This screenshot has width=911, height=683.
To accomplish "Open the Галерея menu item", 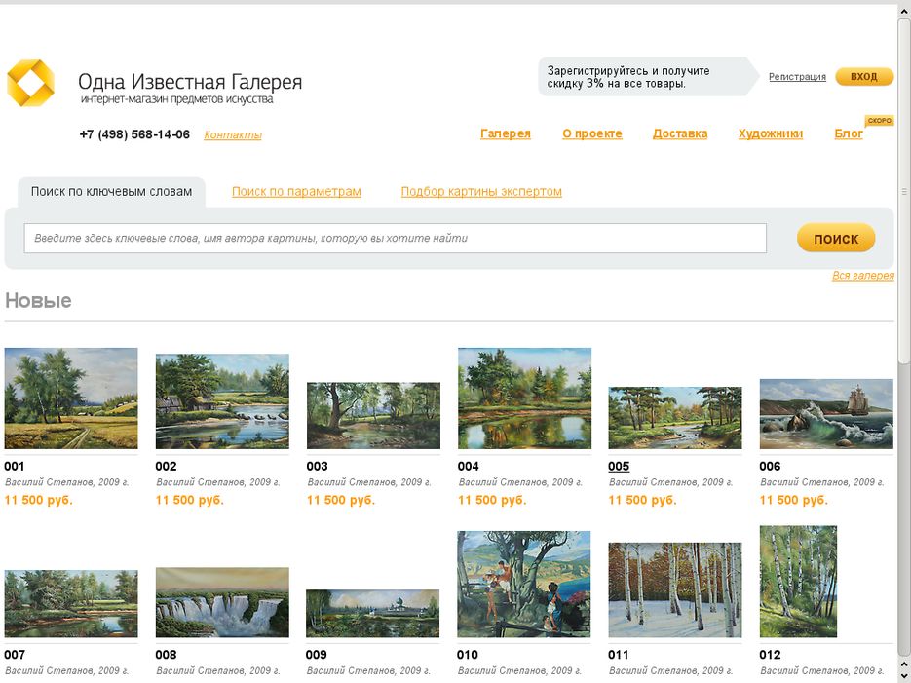I will [505, 133].
